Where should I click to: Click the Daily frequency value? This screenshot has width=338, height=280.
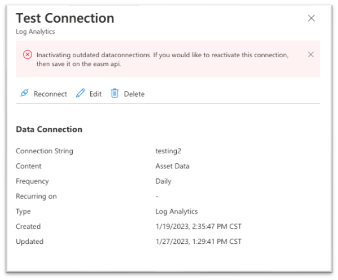coord(163,181)
